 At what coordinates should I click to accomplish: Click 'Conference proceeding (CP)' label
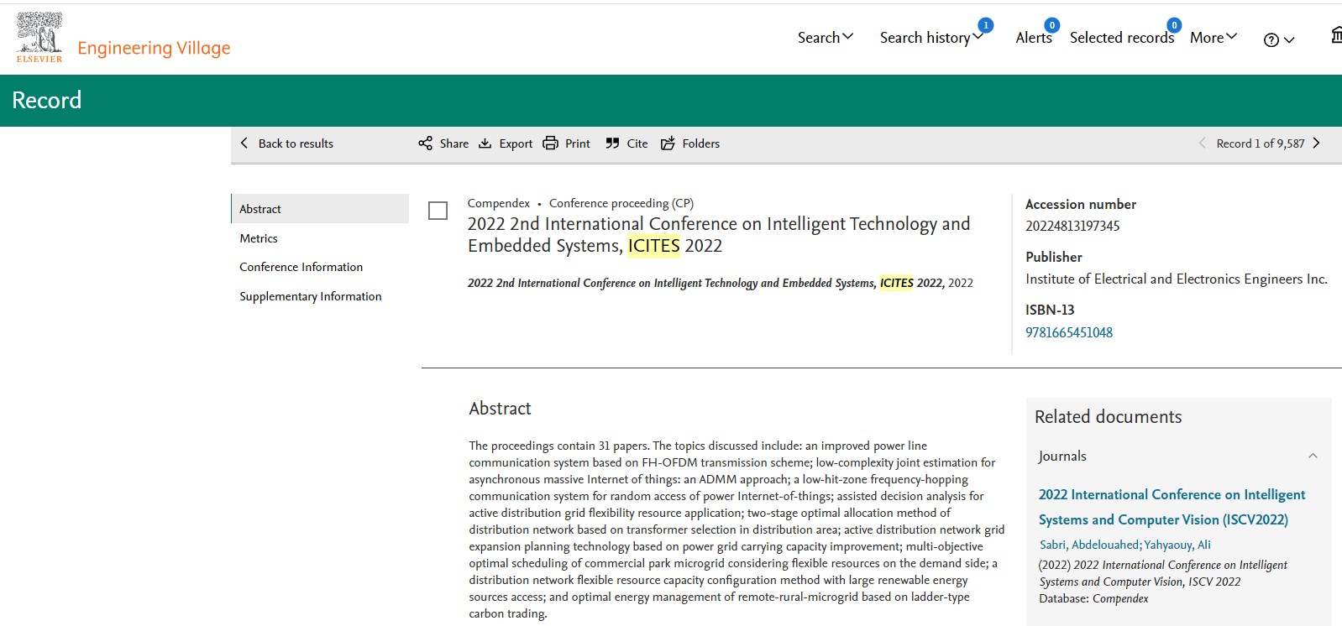click(621, 203)
